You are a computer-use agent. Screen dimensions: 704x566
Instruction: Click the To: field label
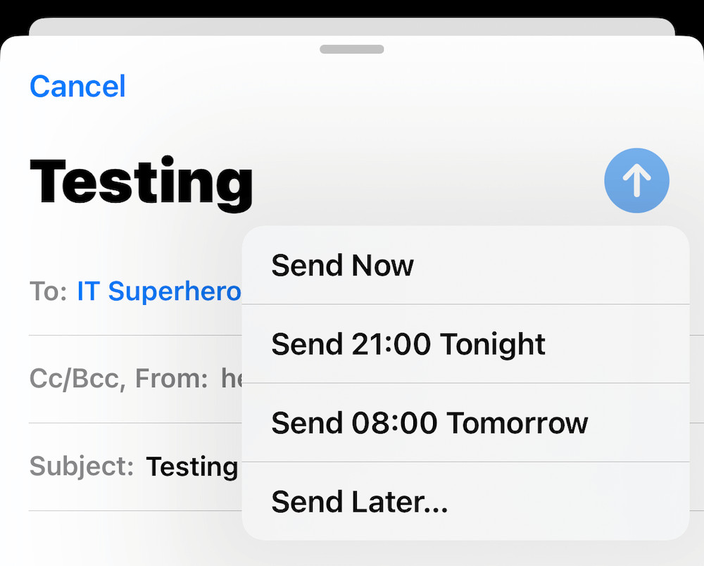48,291
